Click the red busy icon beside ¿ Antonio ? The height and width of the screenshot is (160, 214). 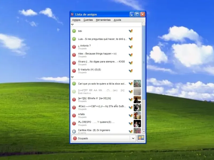pos(74,47)
